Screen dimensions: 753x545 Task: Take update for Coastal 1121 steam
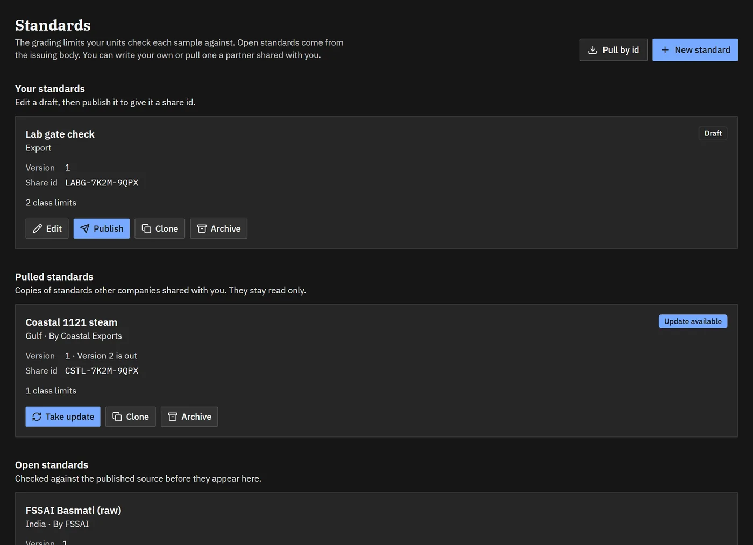click(x=63, y=417)
